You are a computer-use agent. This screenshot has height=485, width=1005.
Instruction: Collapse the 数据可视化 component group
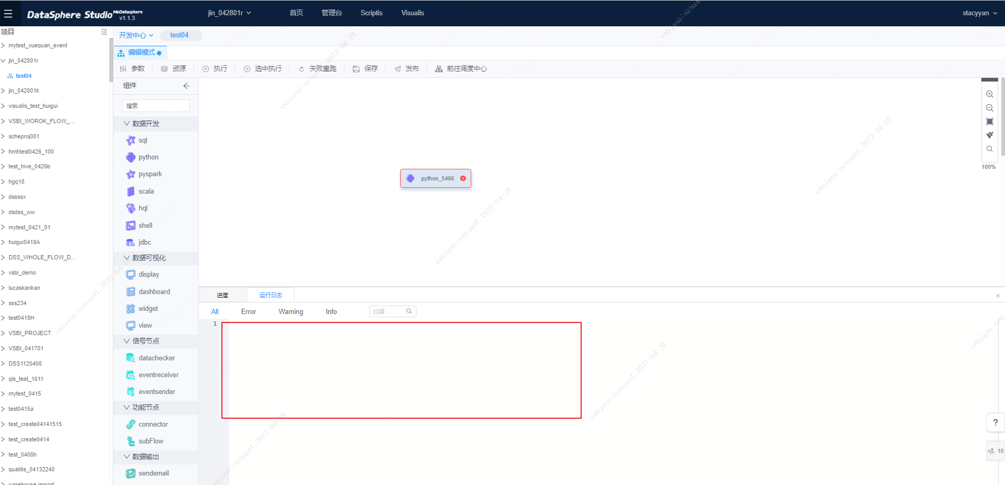coord(127,258)
